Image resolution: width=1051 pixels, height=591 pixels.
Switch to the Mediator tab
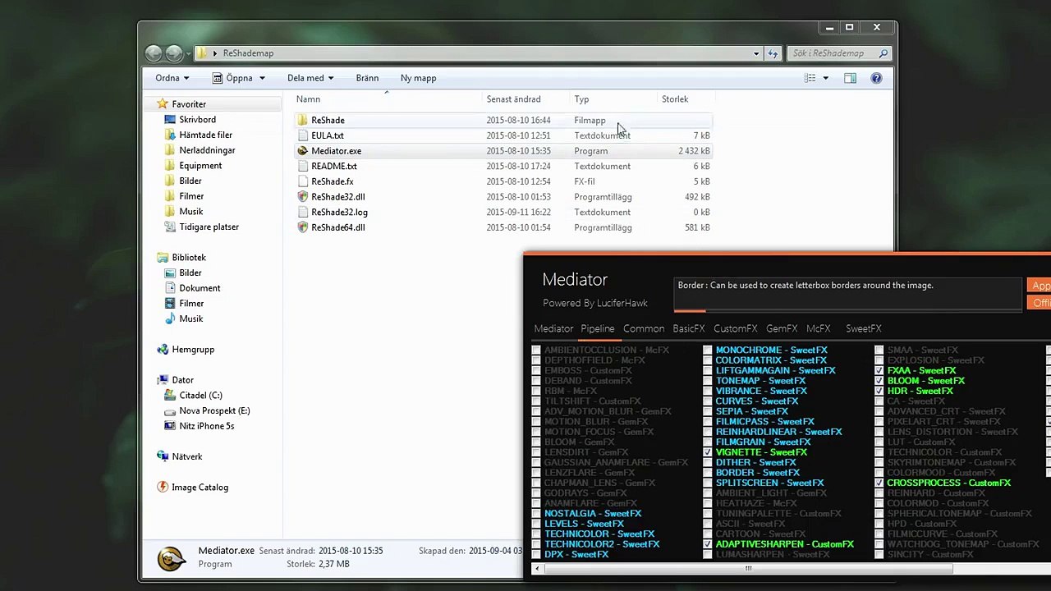(x=554, y=328)
